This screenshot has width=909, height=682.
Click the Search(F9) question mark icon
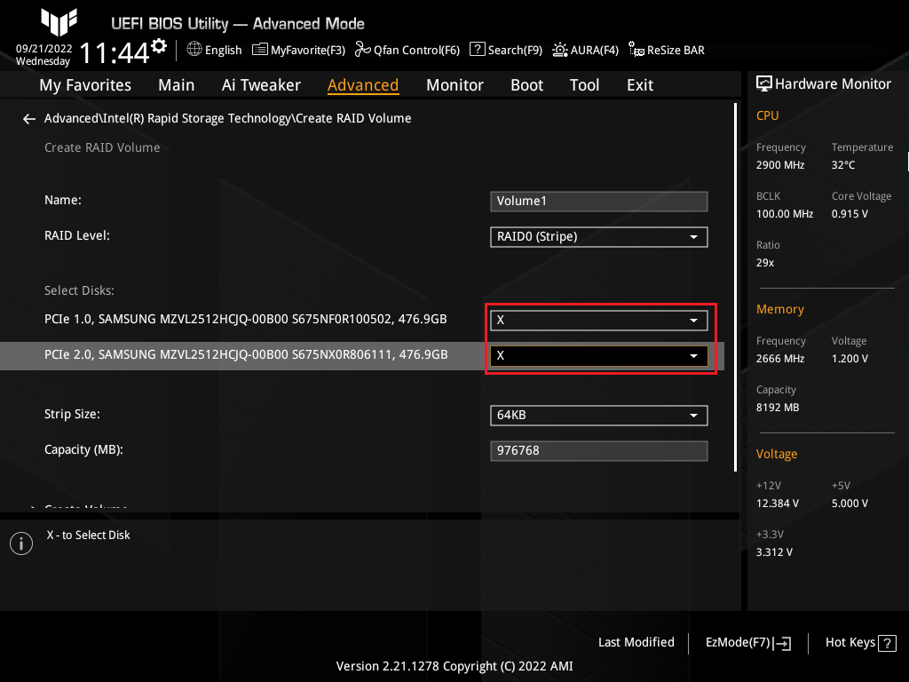[x=477, y=50]
